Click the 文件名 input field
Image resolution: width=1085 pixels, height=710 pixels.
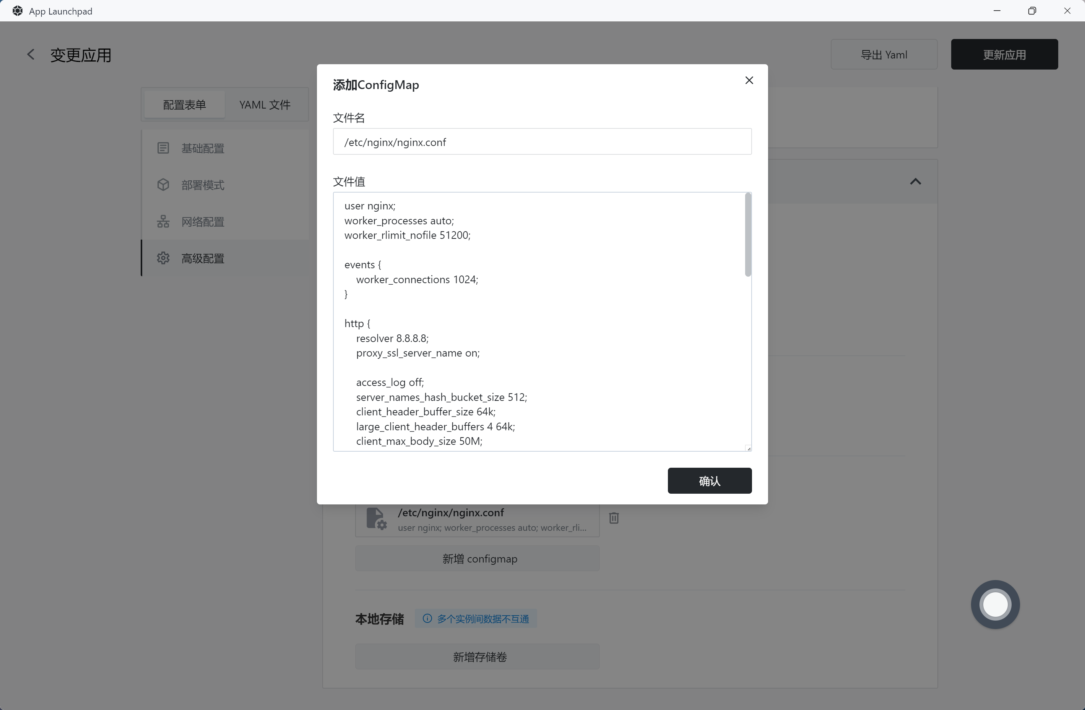click(x=542, y=142)
